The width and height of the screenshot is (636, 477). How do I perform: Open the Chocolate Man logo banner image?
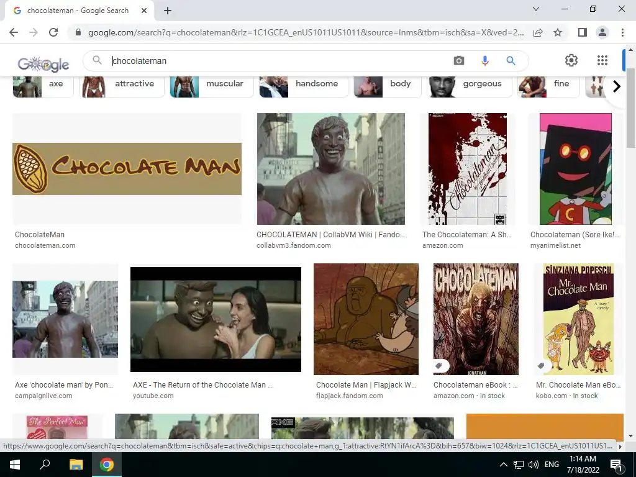(x=127, y=169)
